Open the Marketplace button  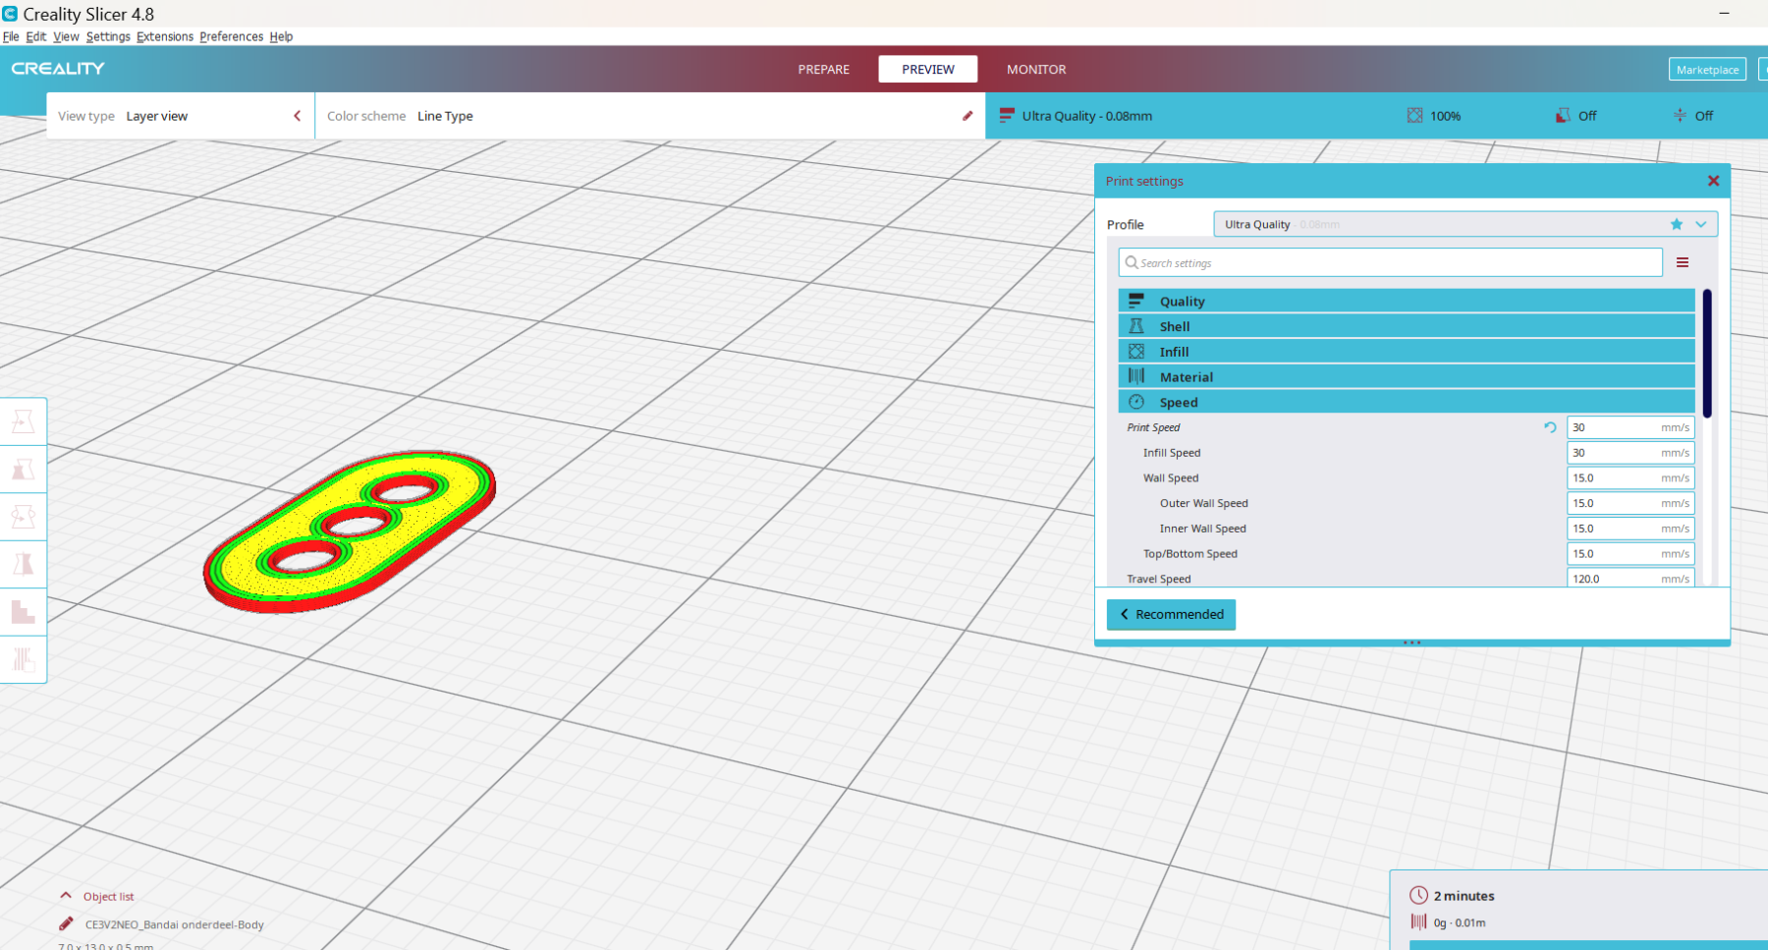[x=1707, y=70]
